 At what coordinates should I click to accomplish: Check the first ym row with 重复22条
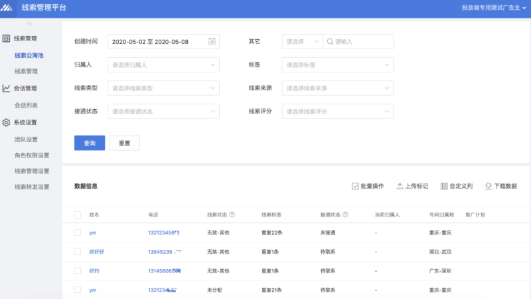[78, 233]
